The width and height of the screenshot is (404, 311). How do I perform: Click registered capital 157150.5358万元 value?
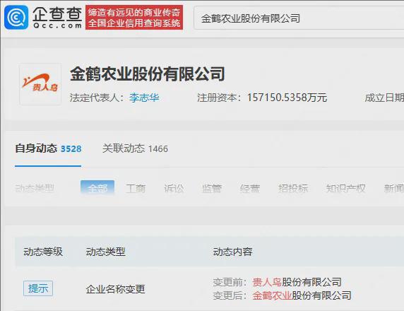[x=287, y=98]
